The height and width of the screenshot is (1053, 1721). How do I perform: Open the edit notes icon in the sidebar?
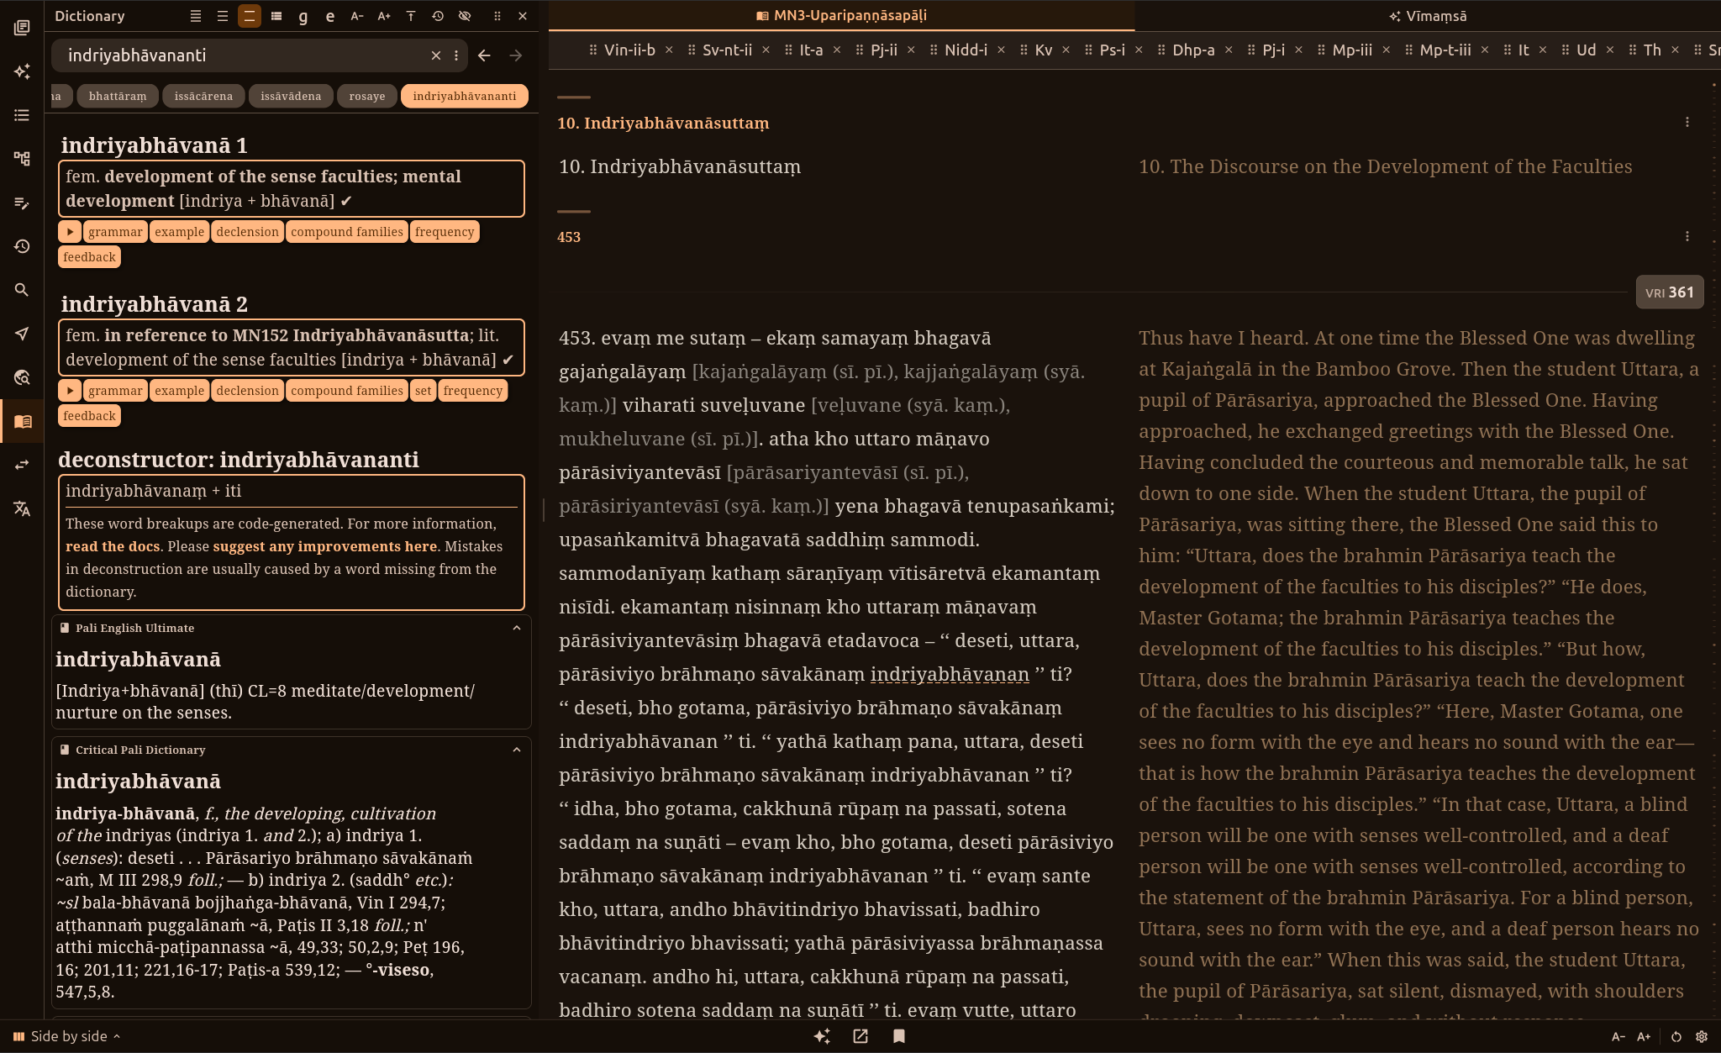22,203
